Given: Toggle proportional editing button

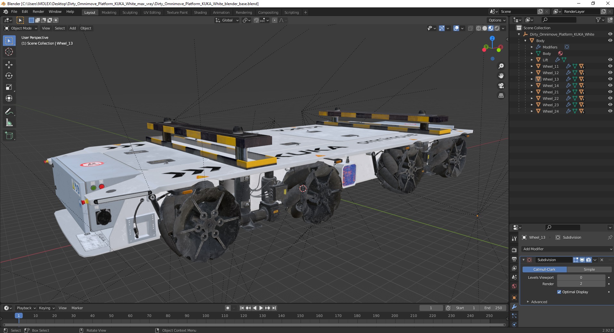Looking at the screenshot, I should 275,20.
